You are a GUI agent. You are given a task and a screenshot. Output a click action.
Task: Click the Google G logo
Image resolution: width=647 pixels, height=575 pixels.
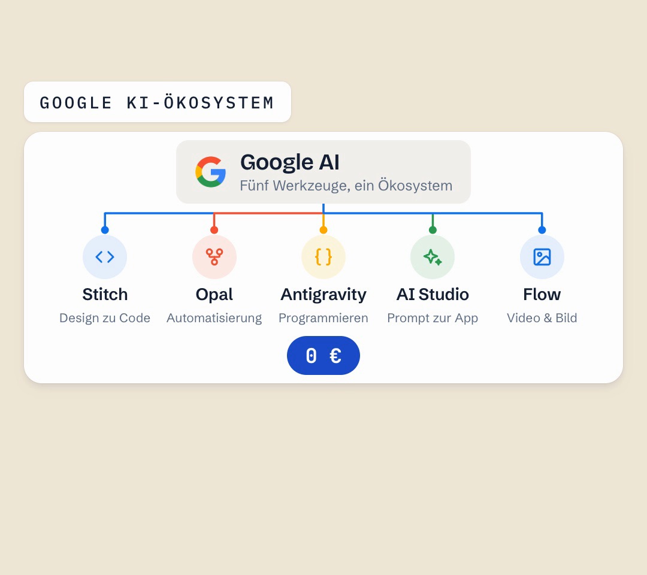(x=210, y=171)
